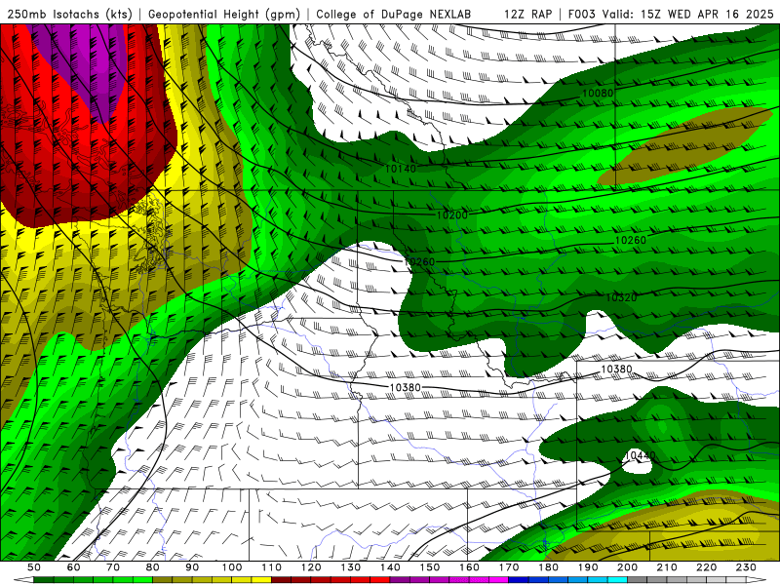Click the 210 value on the color scale

(x=667, y=567)
